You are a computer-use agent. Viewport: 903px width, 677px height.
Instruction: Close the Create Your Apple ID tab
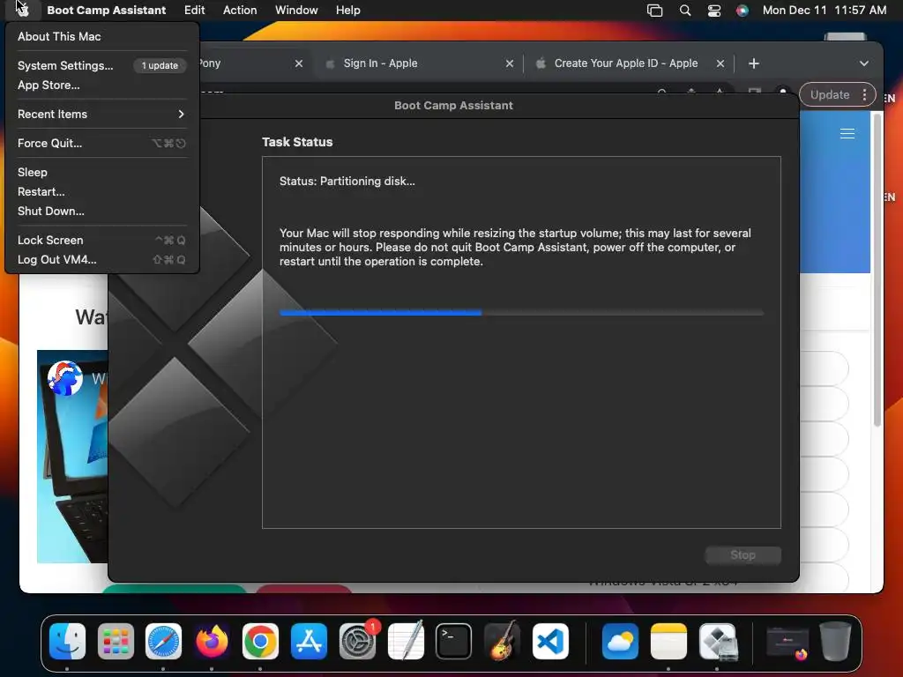pos(720,63)
